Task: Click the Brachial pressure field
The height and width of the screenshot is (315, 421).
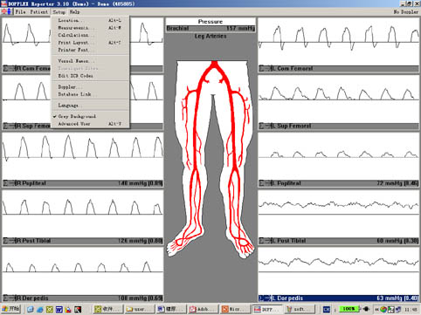Action: click(210, 29)
